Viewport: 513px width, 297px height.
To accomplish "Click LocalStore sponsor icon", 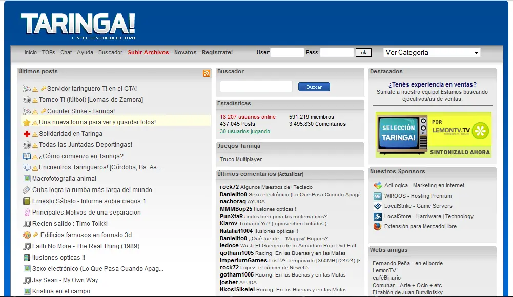I will pyautogui.click(x=378, y=216).
